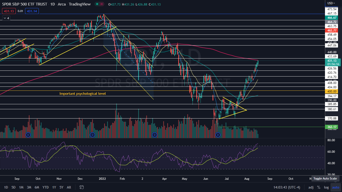Click the green 466.67 price label
342x192 pixels.
click(332, 18)
